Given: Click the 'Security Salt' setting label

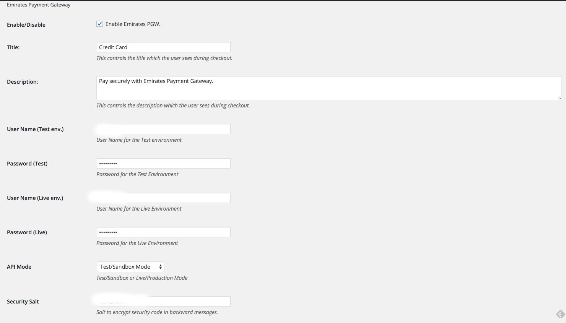Looking at the screenshot, I should (x=23, y=302).
